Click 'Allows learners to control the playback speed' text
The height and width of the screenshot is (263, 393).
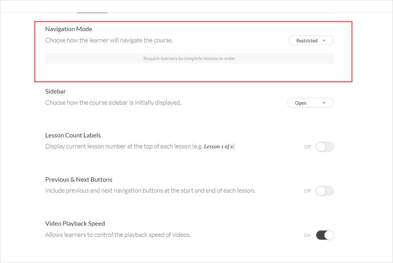pyautogui.click(x=118, y=235)
